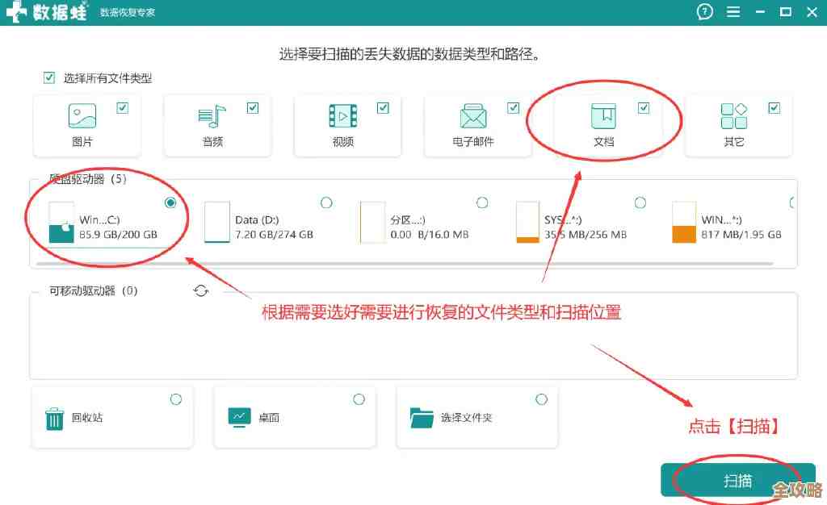
Task: Uncheck the 电子邮件 checkbox
Action: point(514,106)
